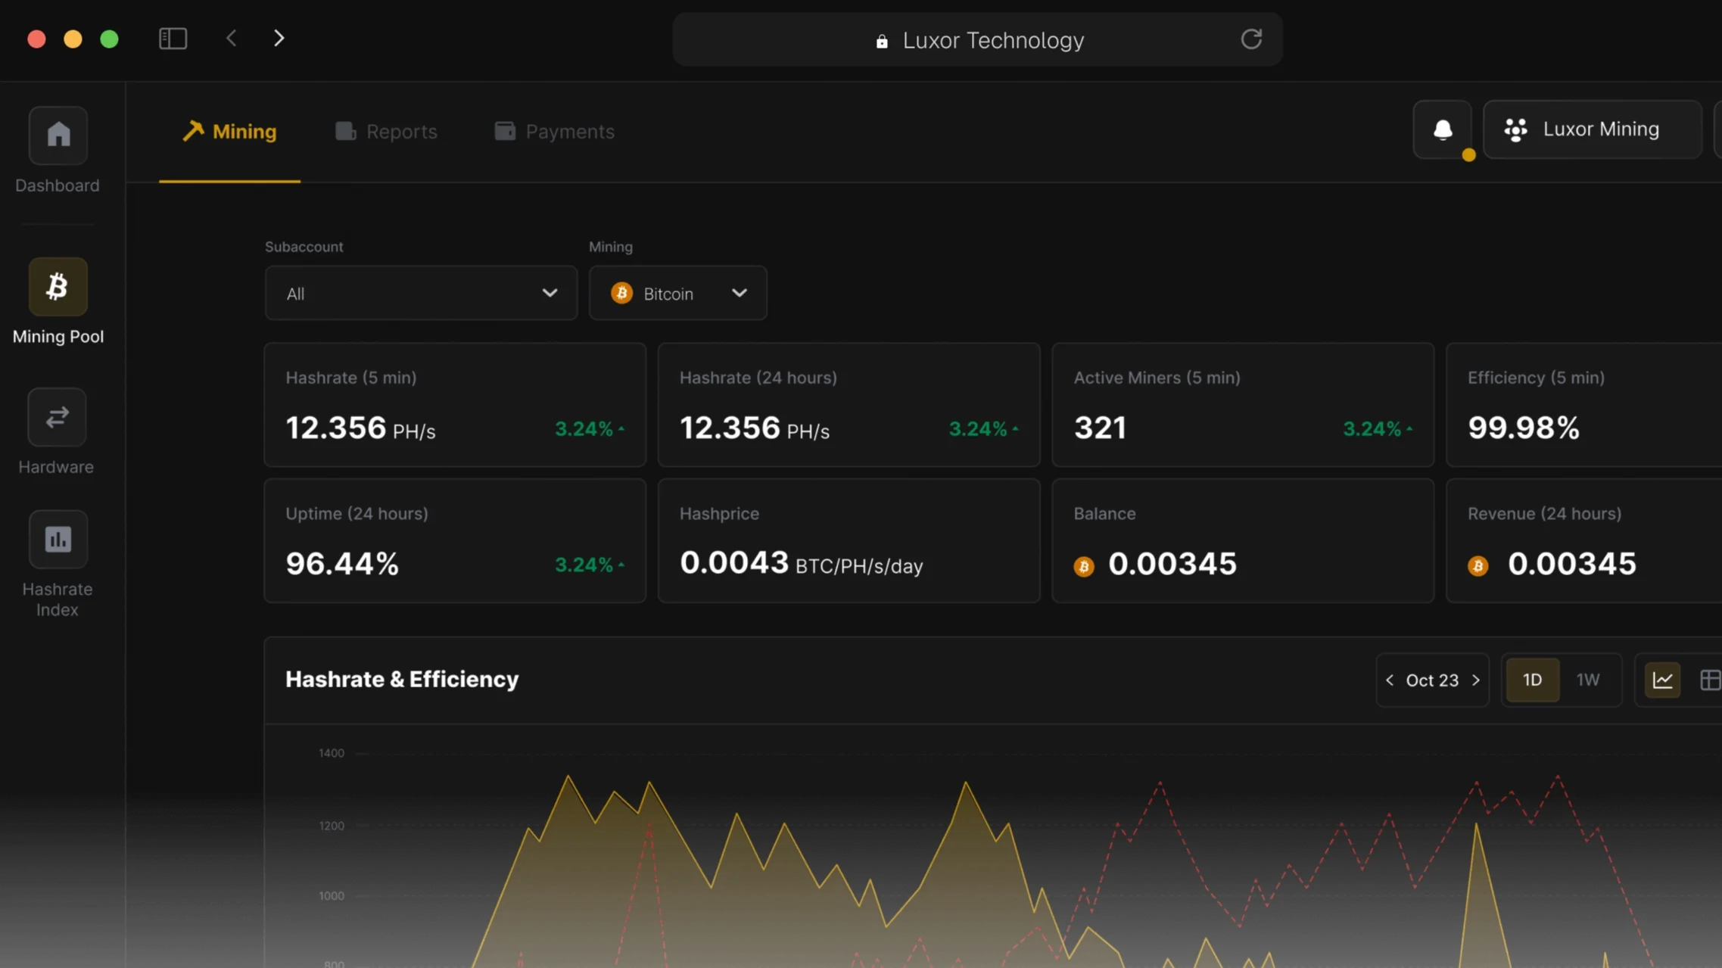1722x968 pixels.
Task: Go to Dashboard via the home icon
Action: click(x=57, y=135)
